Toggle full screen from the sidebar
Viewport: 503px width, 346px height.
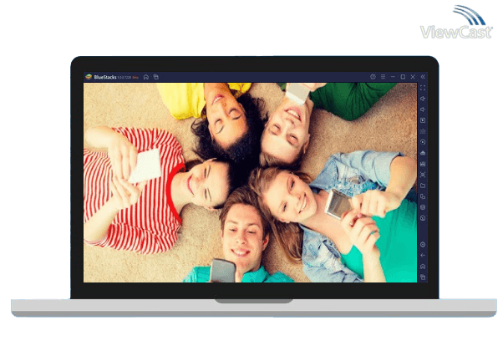pos(423,88)
